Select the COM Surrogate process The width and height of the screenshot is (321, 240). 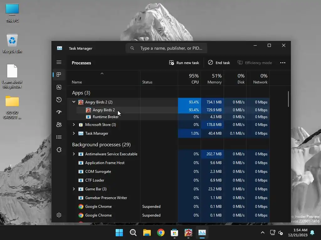click(x=168, y=172)
